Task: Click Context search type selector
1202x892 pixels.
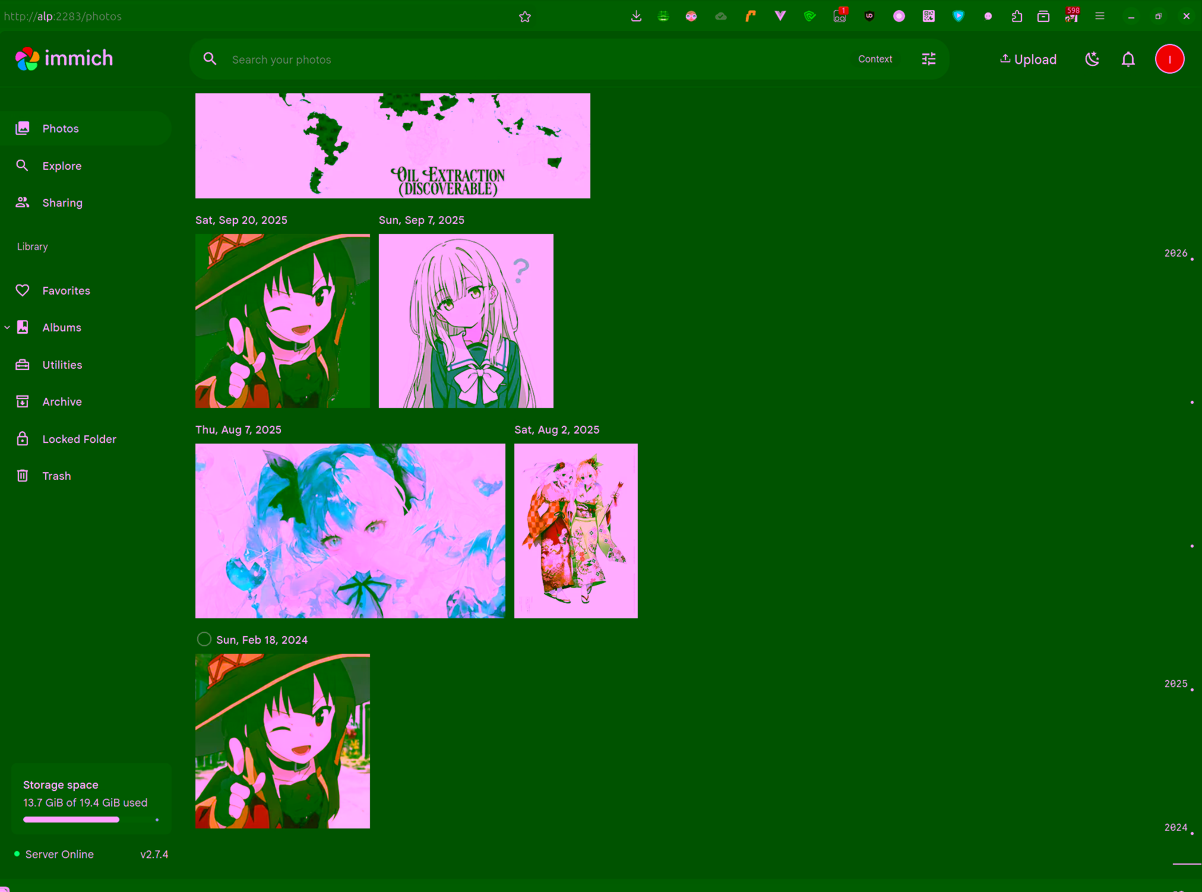Action: (x=874, y=59)
